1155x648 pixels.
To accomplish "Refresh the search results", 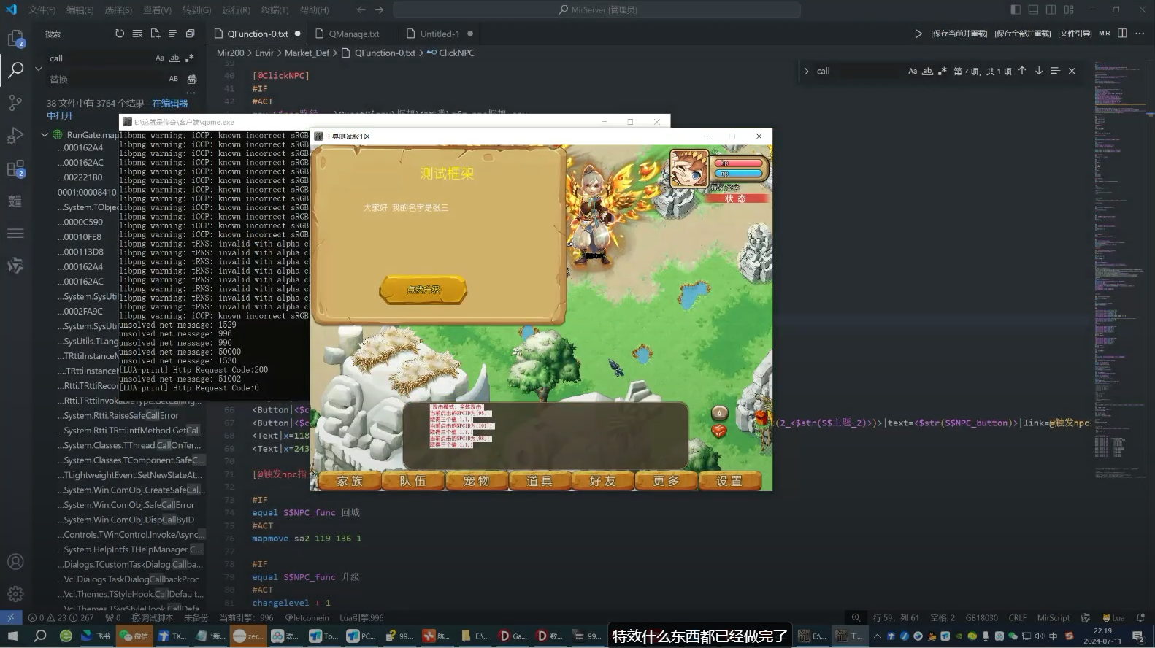I will (120, 34).
